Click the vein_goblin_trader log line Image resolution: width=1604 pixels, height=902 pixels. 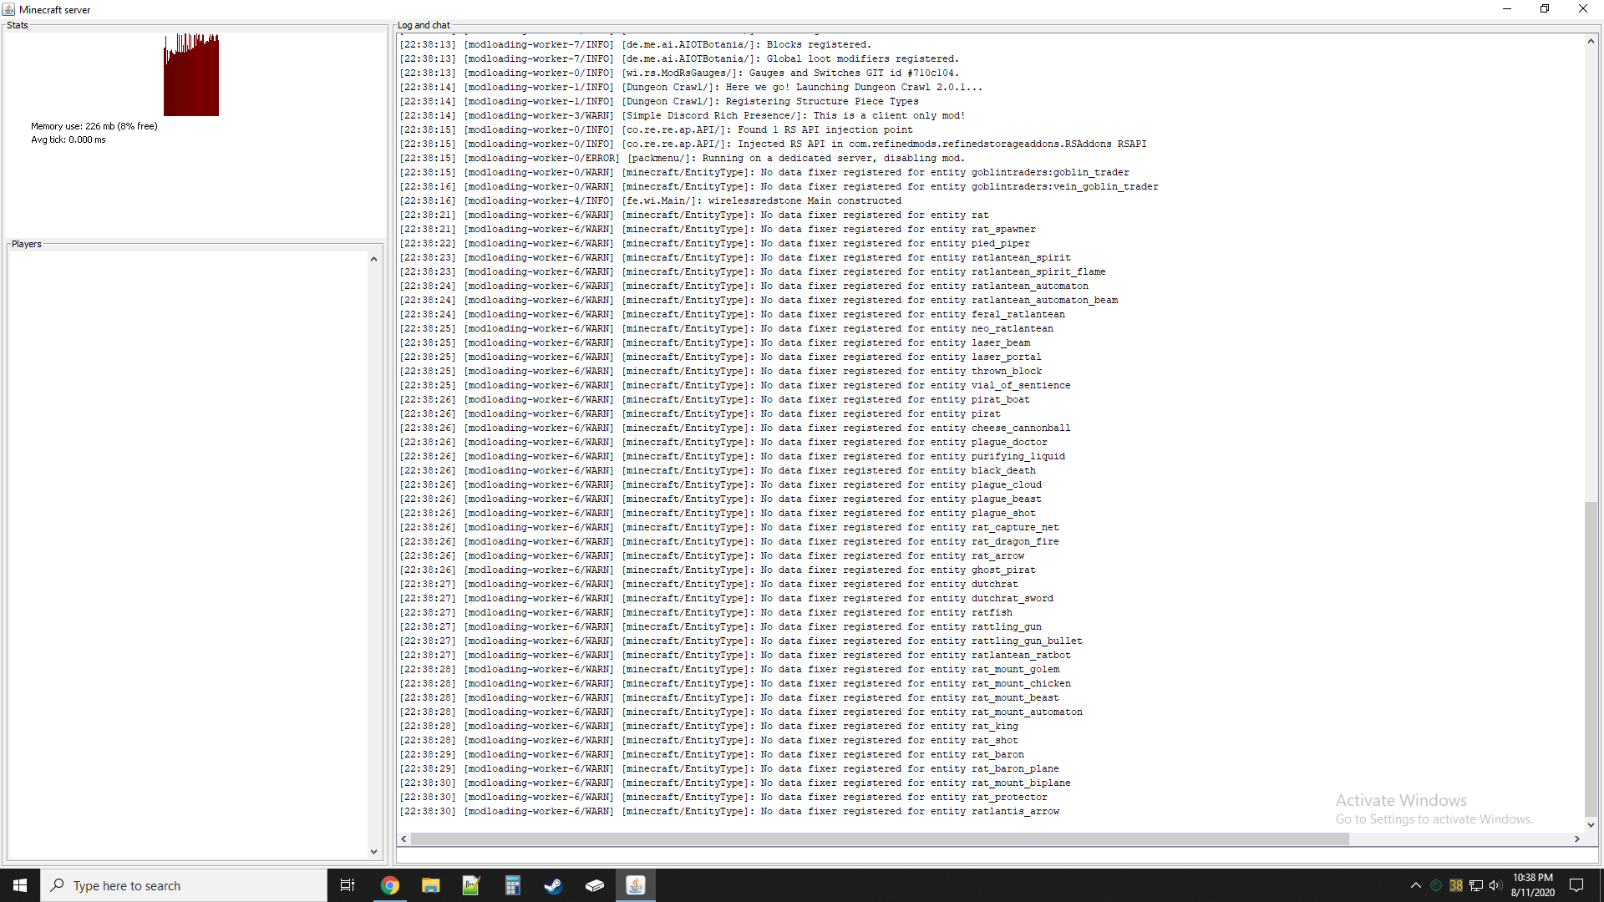tap(779, 186)
